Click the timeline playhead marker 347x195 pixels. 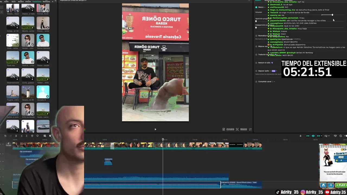(163, 139)
